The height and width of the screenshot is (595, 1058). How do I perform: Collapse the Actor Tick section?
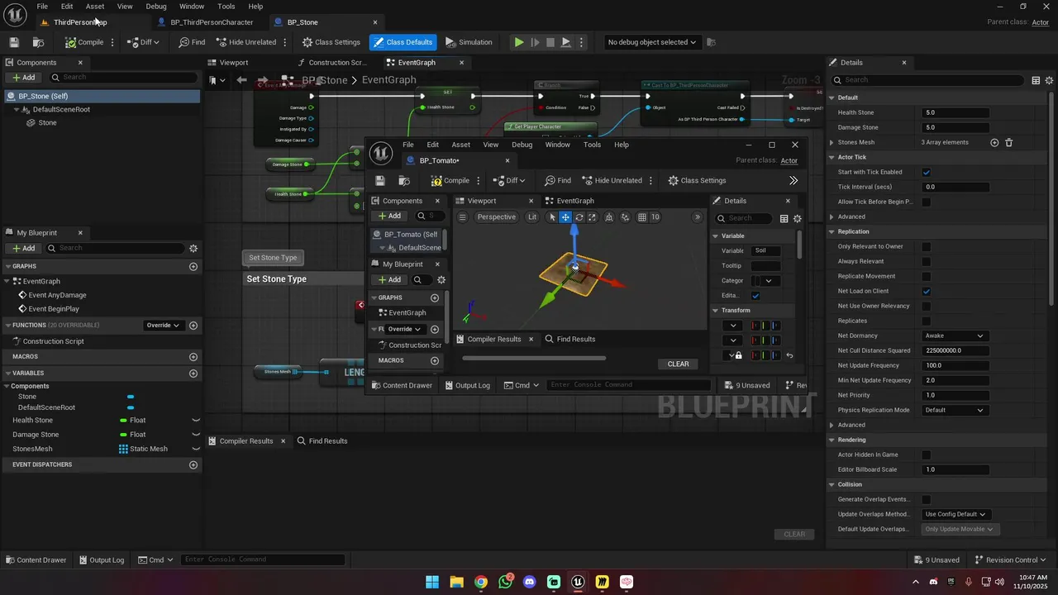[x=832, y=157]
